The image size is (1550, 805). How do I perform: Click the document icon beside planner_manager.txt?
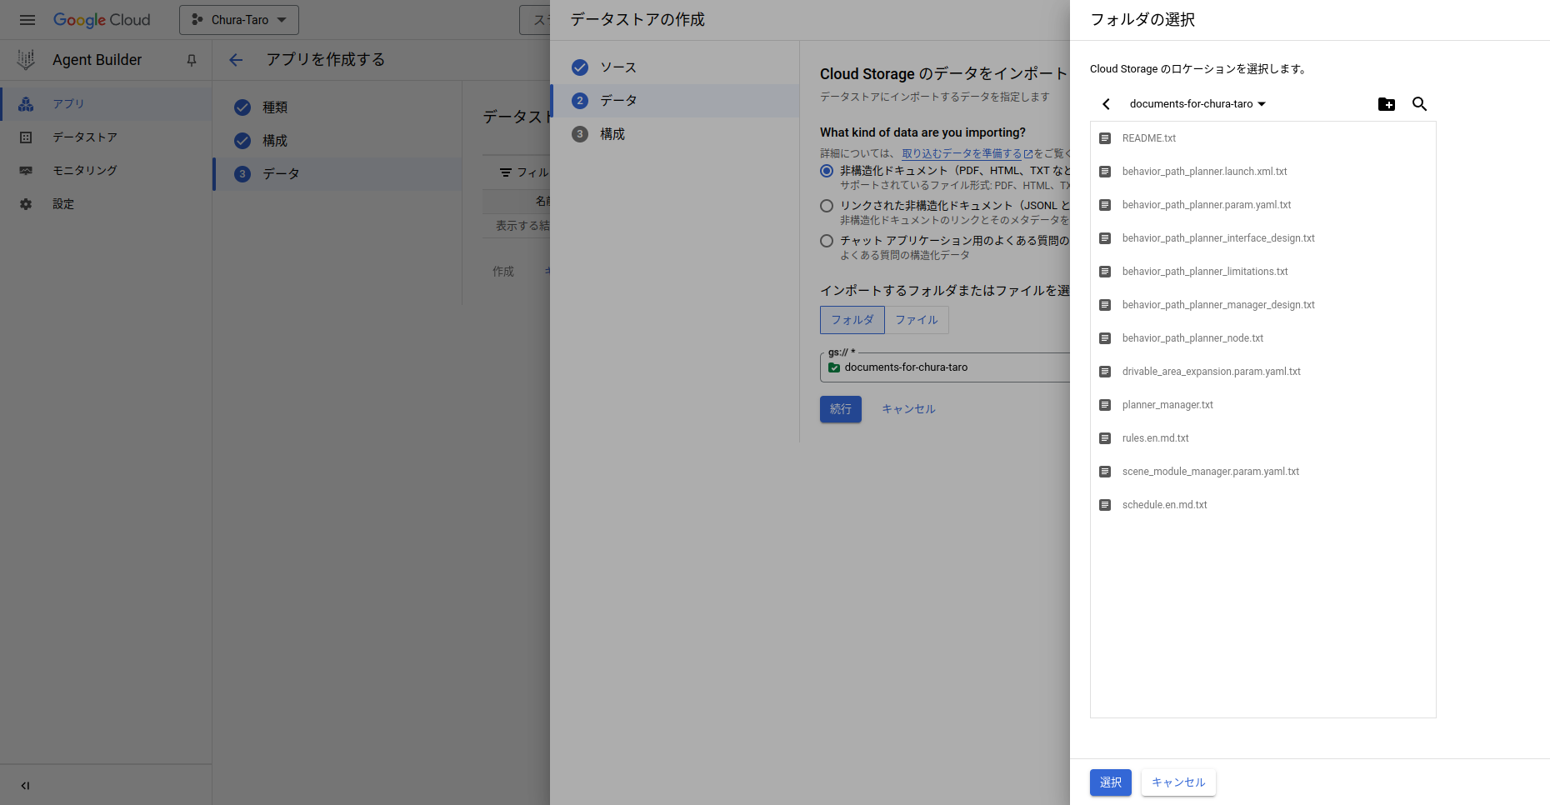tap(1105, 405)
